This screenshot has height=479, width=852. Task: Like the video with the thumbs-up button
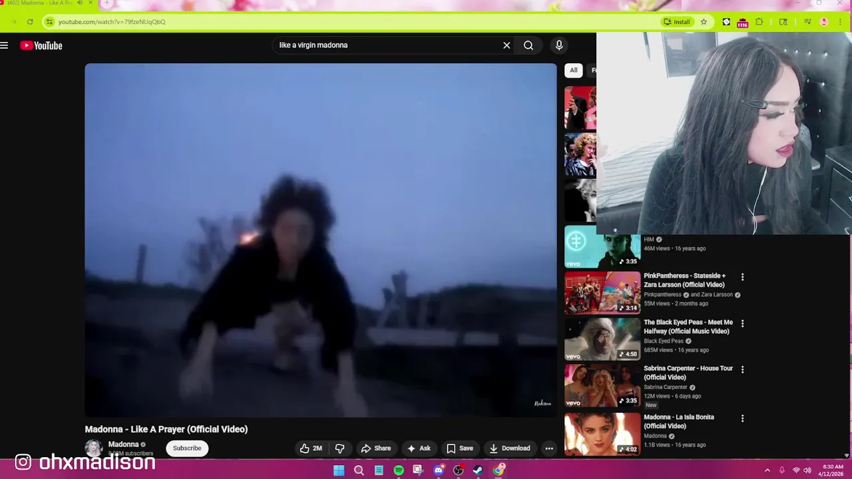point(311,448)
